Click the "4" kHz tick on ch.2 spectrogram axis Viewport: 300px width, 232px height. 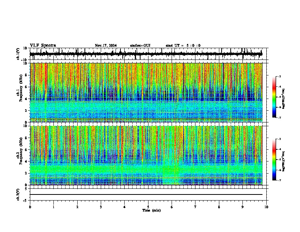pos(27,161)
